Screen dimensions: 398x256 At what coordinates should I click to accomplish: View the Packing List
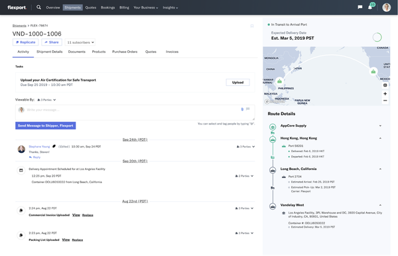click(x=66, y=240)
